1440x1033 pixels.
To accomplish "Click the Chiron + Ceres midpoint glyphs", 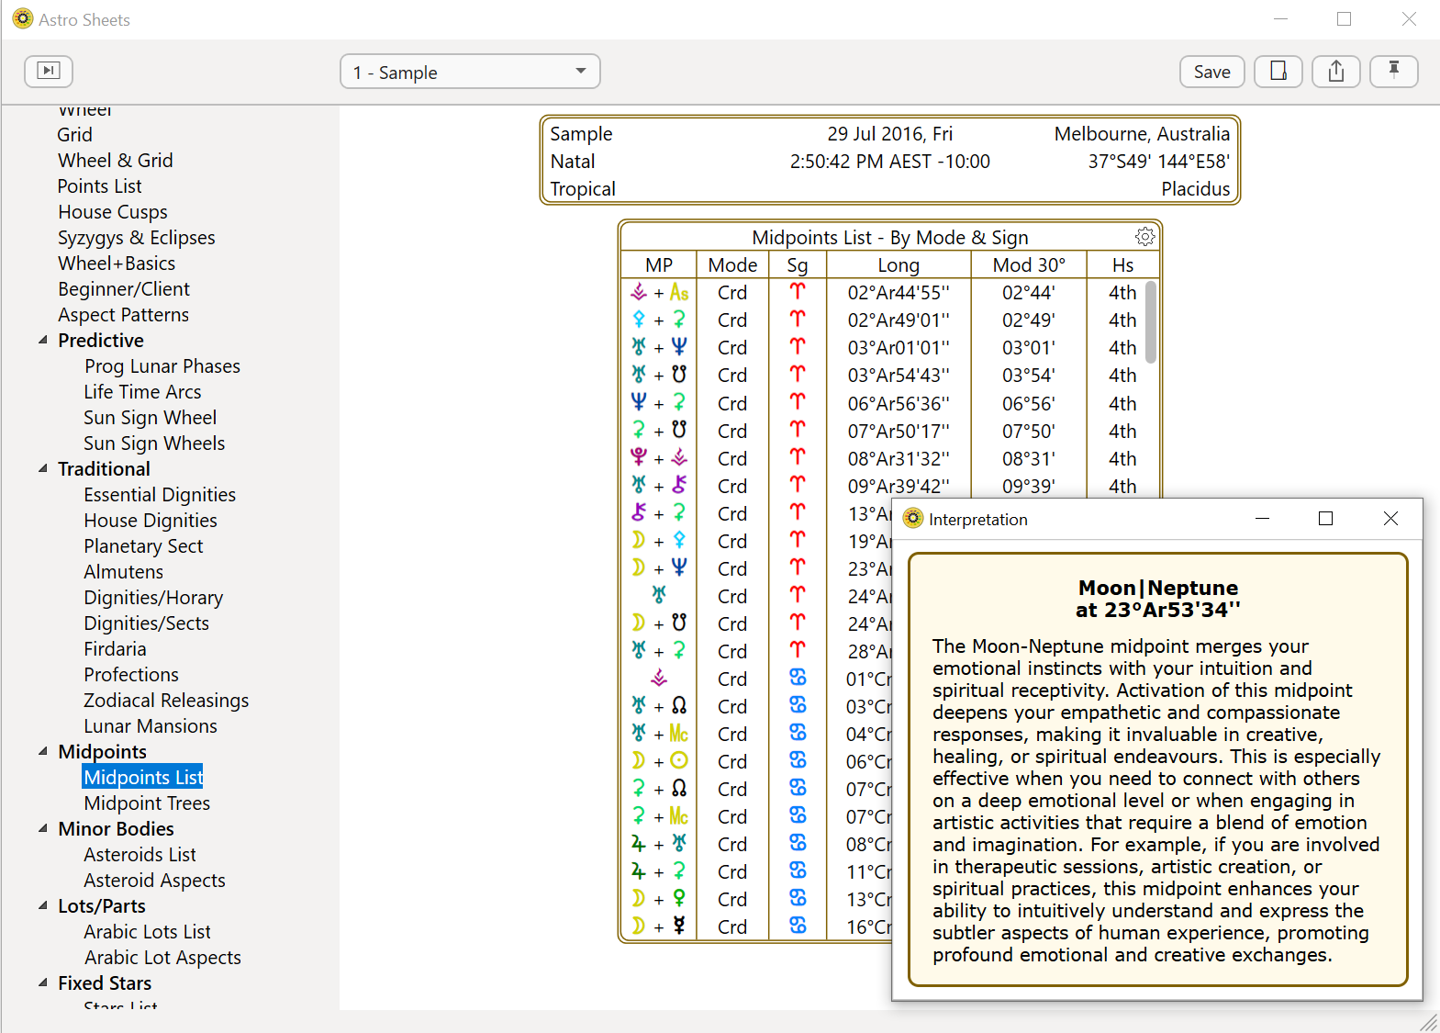I will tap(659, 512).
